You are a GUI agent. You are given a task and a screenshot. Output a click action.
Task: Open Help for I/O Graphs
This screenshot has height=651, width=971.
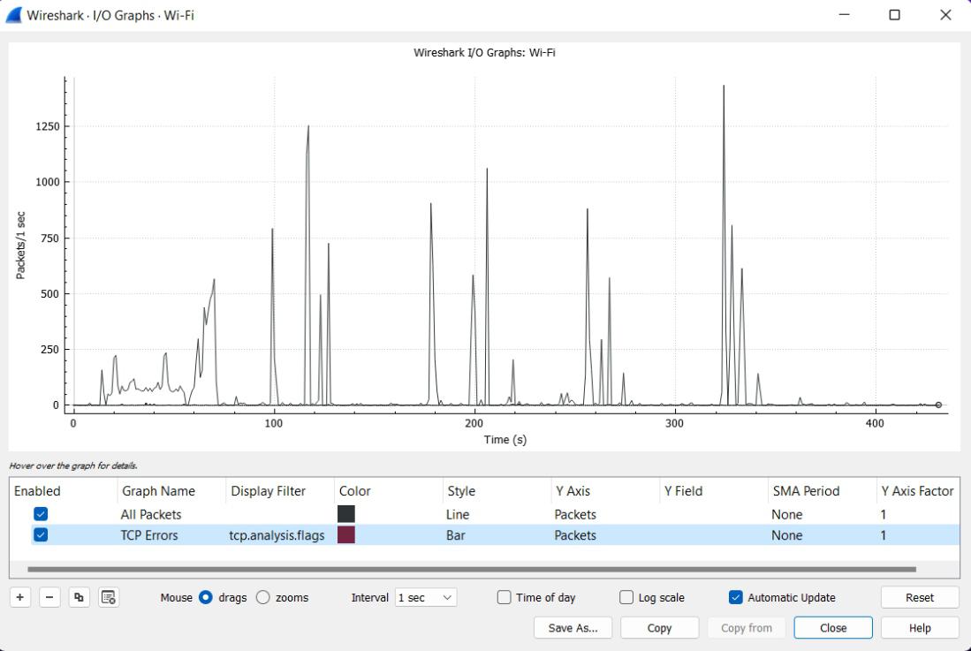tap(920, 627)
